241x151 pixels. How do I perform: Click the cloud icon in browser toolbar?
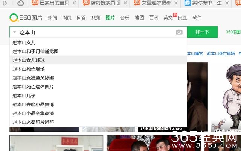click(21, 3)
